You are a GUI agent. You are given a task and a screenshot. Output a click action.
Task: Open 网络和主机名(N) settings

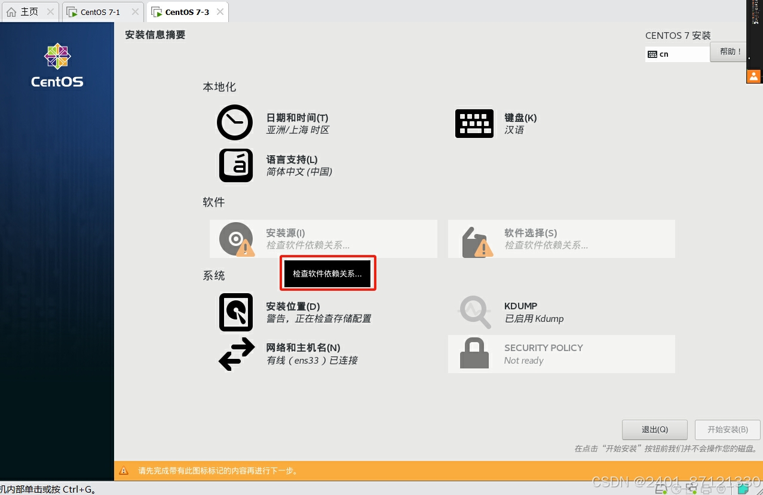[303, 348]
